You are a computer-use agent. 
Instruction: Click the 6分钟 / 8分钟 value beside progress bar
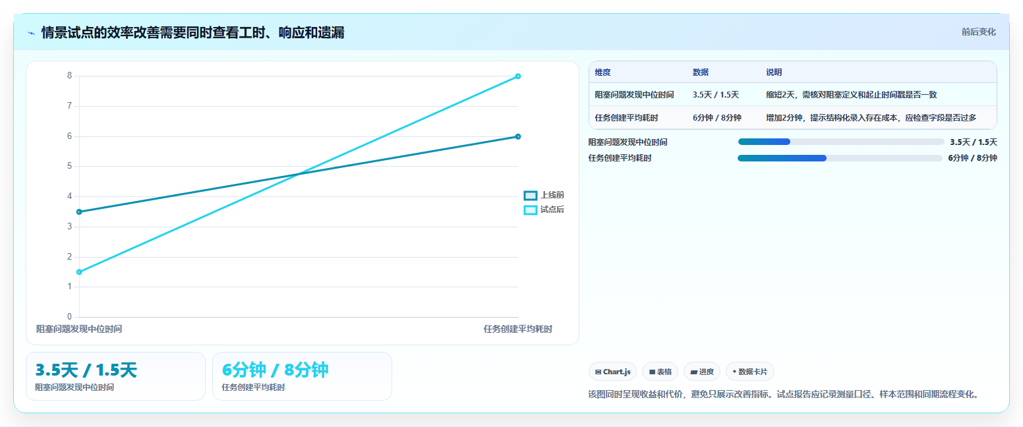[973, 158]
